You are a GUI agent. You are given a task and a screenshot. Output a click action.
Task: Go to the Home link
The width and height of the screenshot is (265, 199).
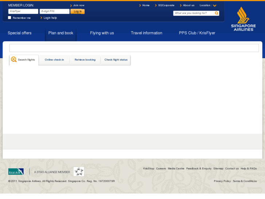pos(146,5)
